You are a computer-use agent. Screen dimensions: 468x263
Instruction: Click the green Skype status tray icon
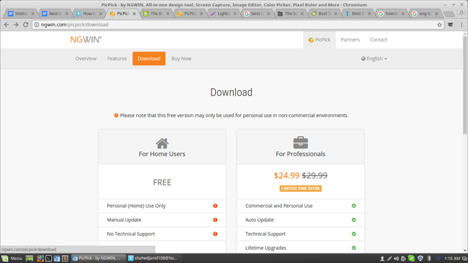pyautogui.click(x=412, y=259)
